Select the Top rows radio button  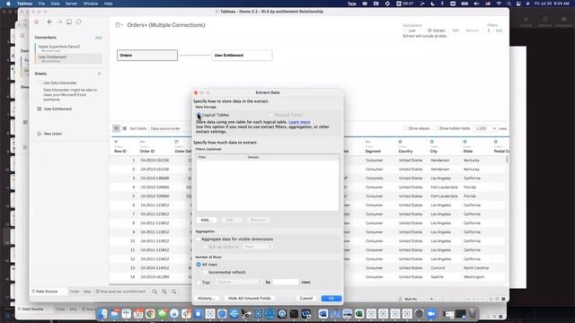click(x=199, y=283)
